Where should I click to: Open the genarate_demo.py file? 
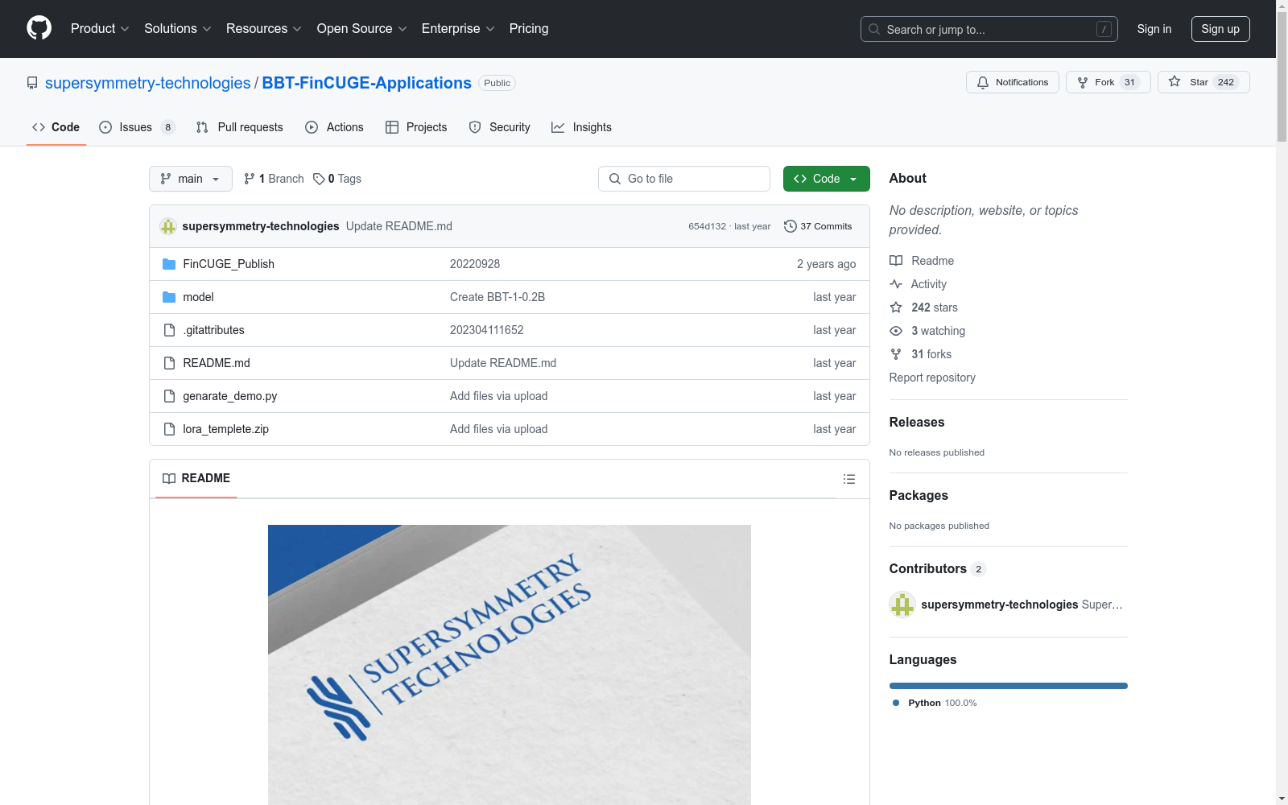coord(230,396)
